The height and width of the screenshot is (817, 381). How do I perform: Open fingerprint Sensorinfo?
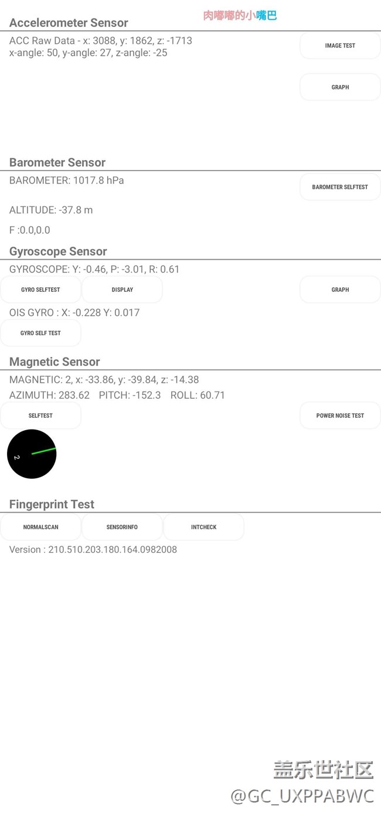(x=122, y=527)
